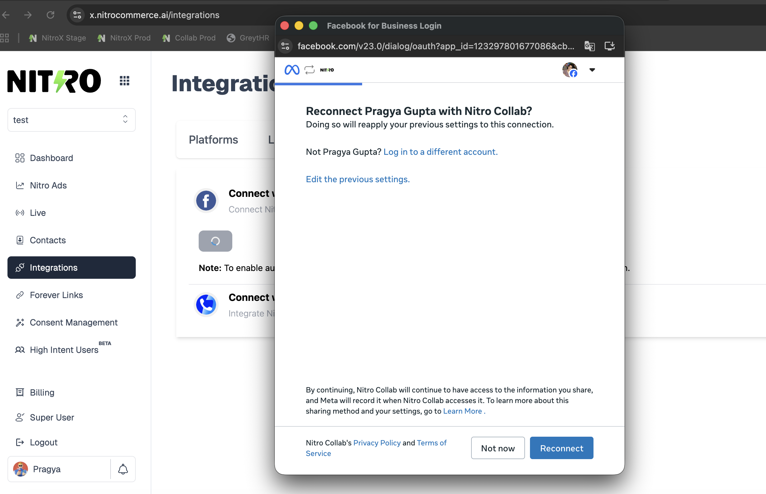
Task: Click the Reconnect button in Facebook dialog
Action: pos(561,448)
